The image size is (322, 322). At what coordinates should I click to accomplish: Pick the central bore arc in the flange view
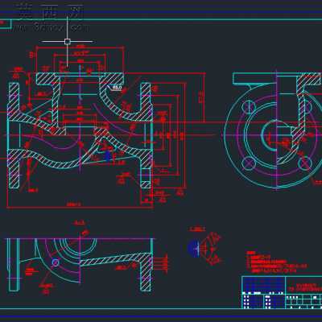tap(268, 135)
